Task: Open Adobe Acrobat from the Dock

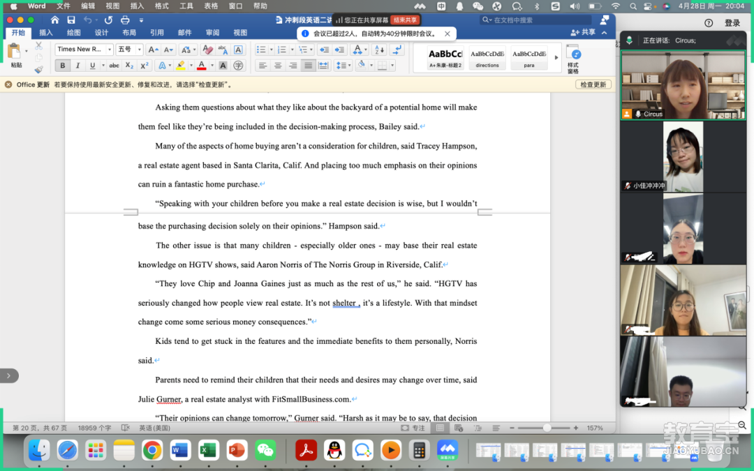Action: pos(306,450)
